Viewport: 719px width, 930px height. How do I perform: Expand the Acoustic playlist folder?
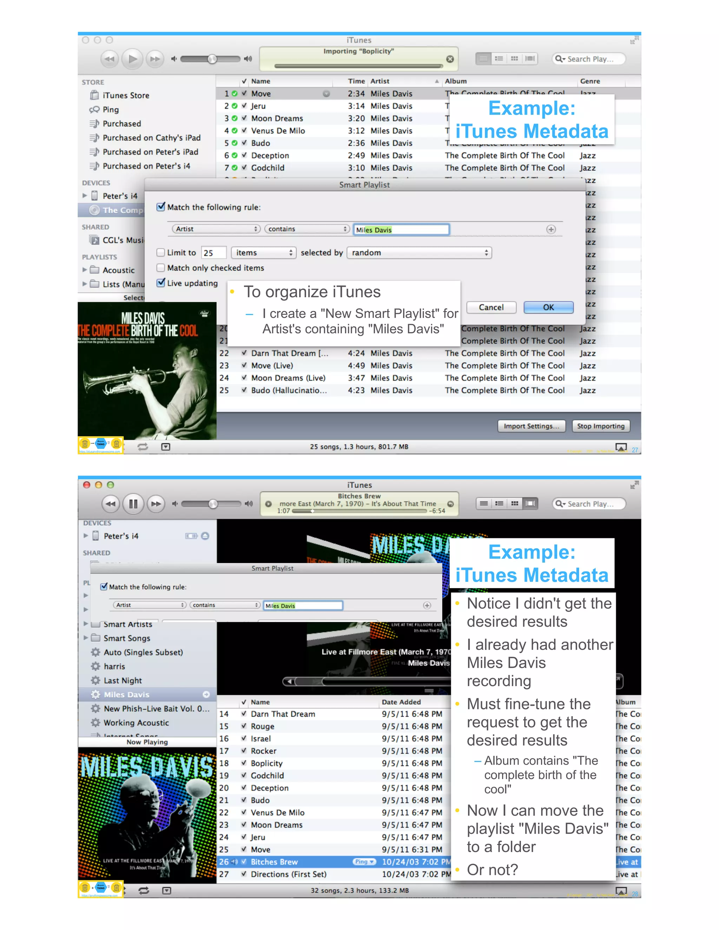(x=84, y=270)
